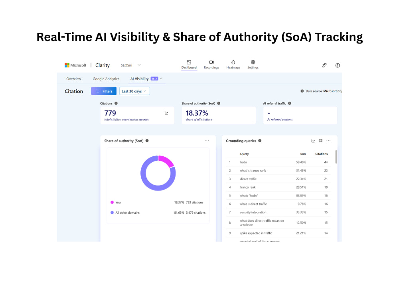This screenshot has height=299, width=399.
Task: Sort by the SoA column header
Action: pyautogui.click(x=303, y=154)
